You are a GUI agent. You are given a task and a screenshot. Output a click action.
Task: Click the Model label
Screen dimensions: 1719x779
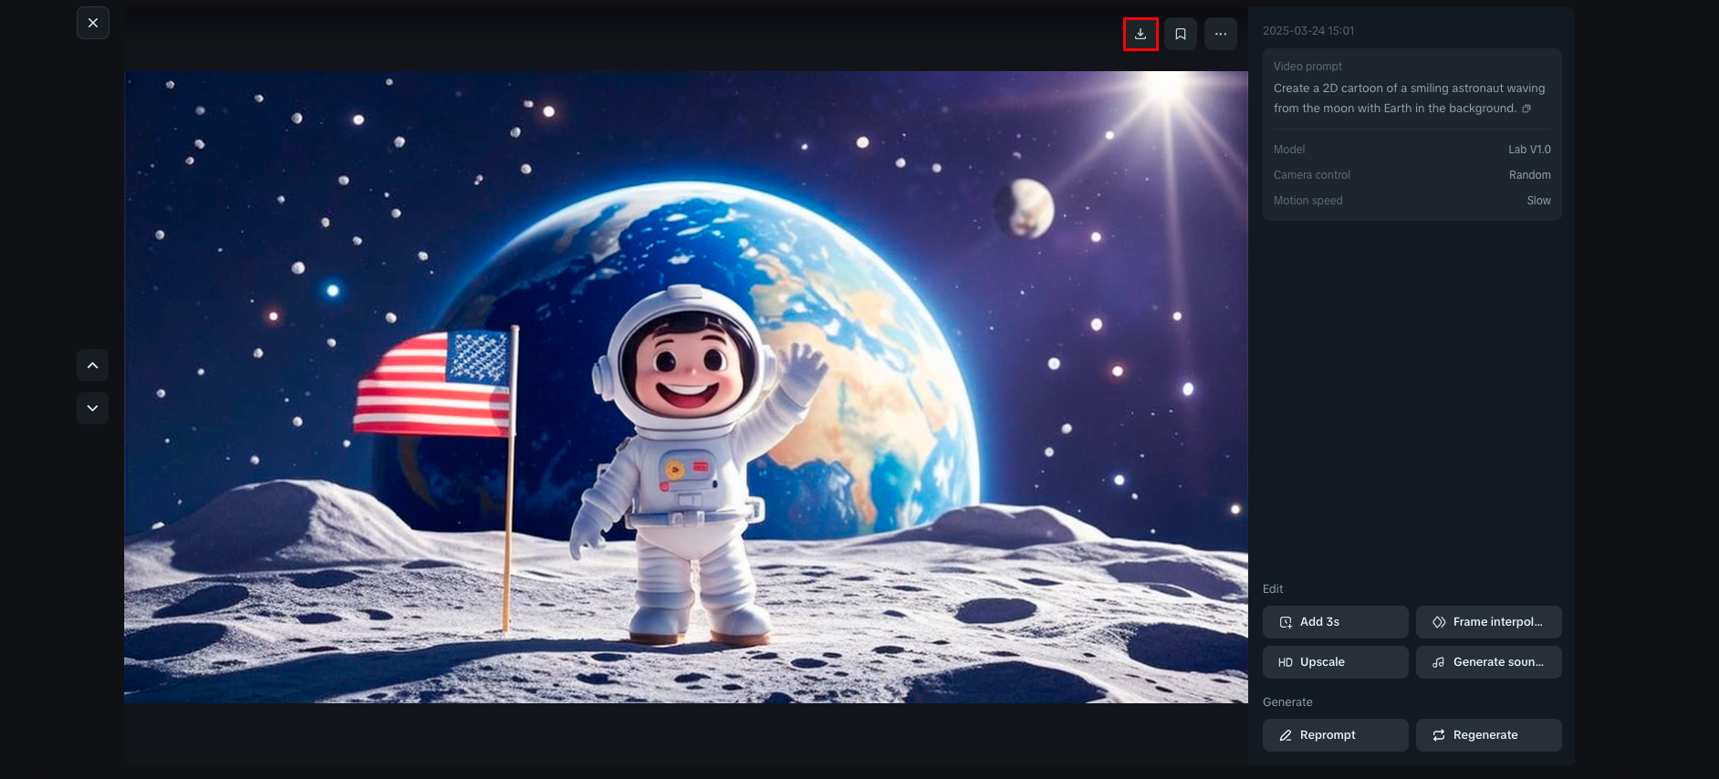tap(1289, 150)
